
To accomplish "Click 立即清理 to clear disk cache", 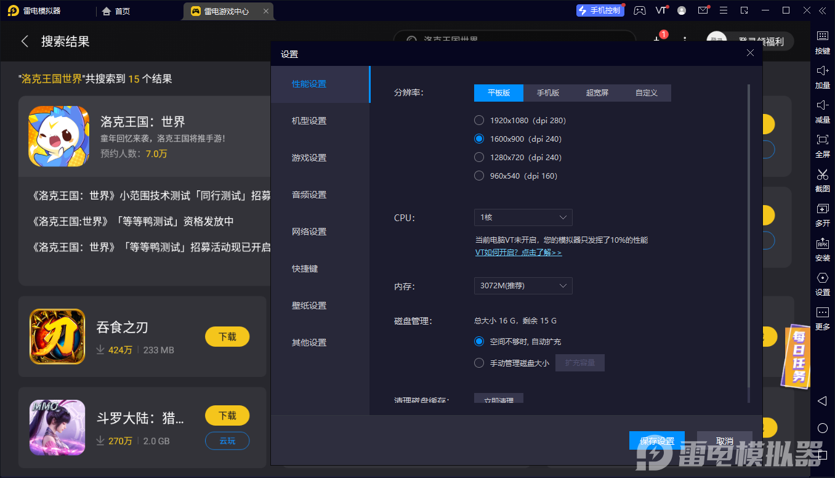I will [x=498, y=400].
